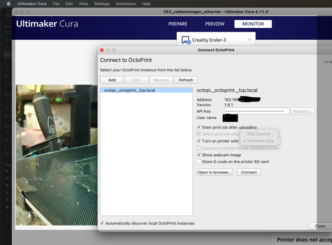This screenshot has height=245, width=332.
Task: Open the Ultimaker Cura application menu
Action: pos(32,4)
